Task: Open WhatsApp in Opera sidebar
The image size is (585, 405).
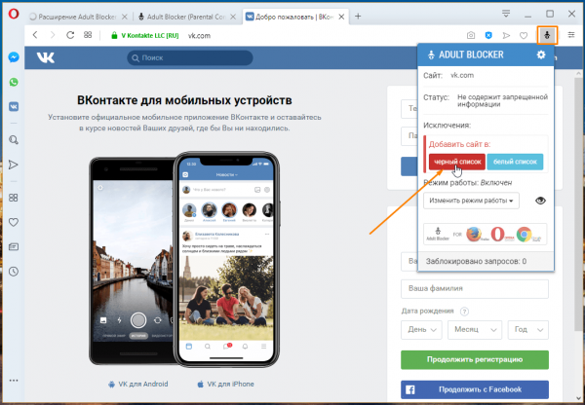Action: coord(14,82)
